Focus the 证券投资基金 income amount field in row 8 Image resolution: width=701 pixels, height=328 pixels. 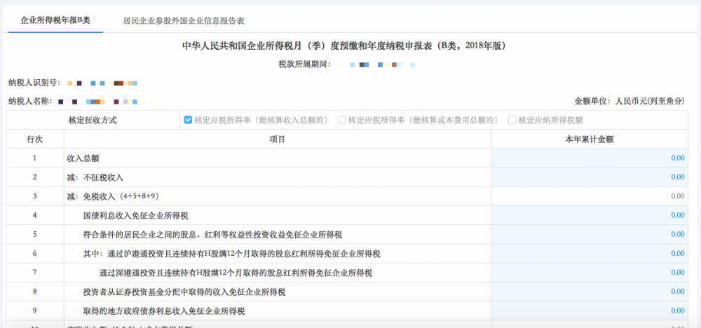(590, 291)
